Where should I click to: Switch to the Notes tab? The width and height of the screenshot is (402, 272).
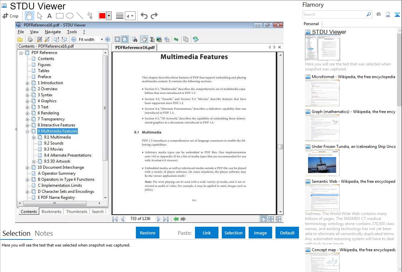tap(44, 233)
